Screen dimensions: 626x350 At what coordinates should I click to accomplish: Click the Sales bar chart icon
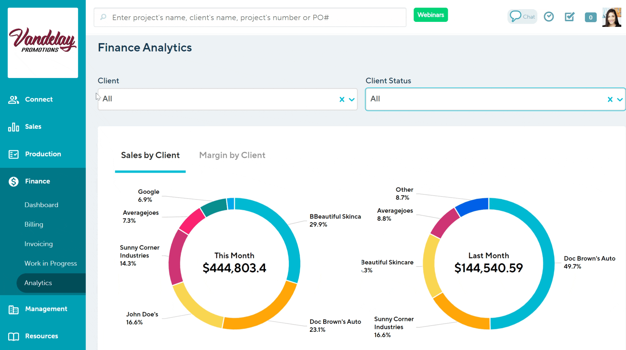tap(14, 127)
